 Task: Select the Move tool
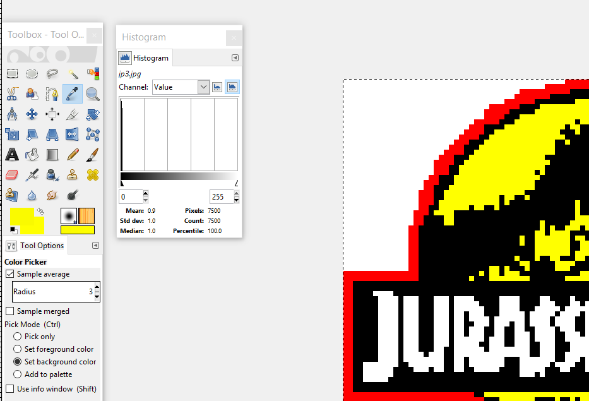pos(32,114)
